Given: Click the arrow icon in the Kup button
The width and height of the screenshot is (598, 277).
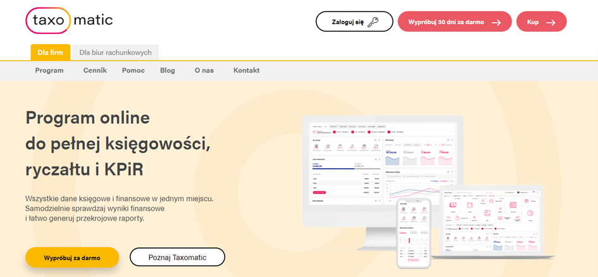Looking at the screenshot, I should [551, 23].
